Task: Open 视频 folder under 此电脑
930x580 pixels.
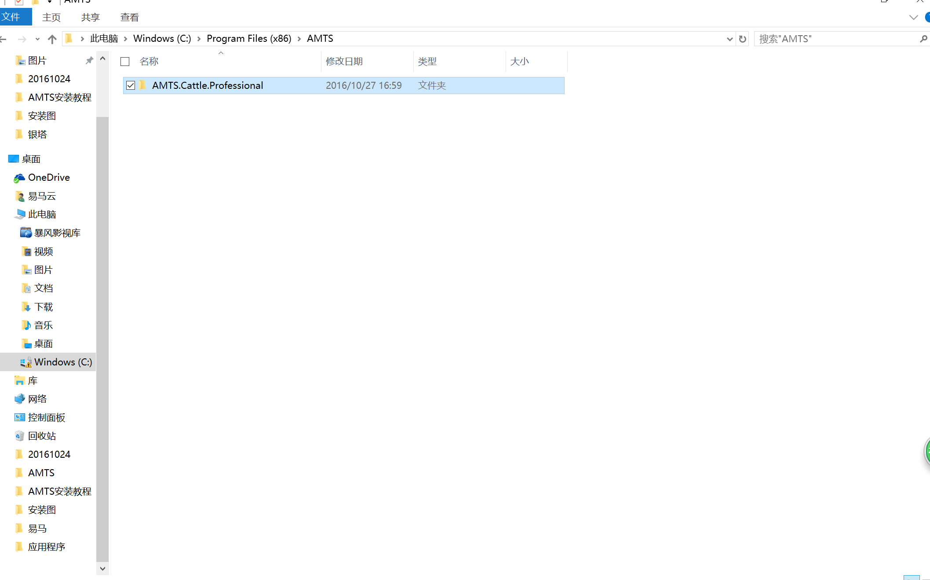Action: (43, 251)
